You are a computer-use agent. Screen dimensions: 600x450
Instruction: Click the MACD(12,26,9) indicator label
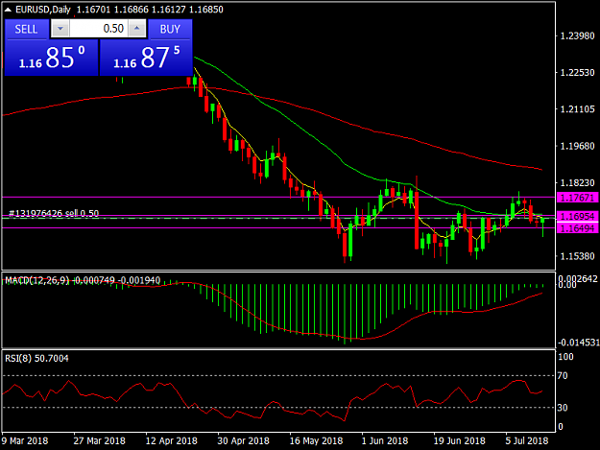[37, 280]
